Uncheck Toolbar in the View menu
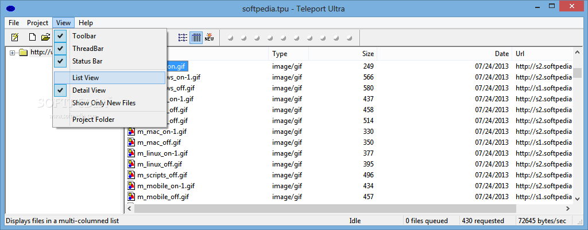 [110, 36]
